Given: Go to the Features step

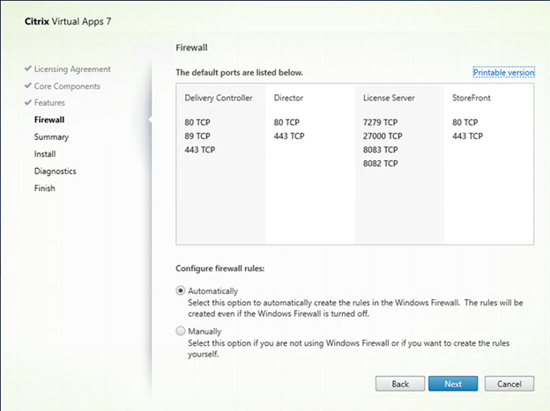Looking at the screenshot, I should point(49,103).
